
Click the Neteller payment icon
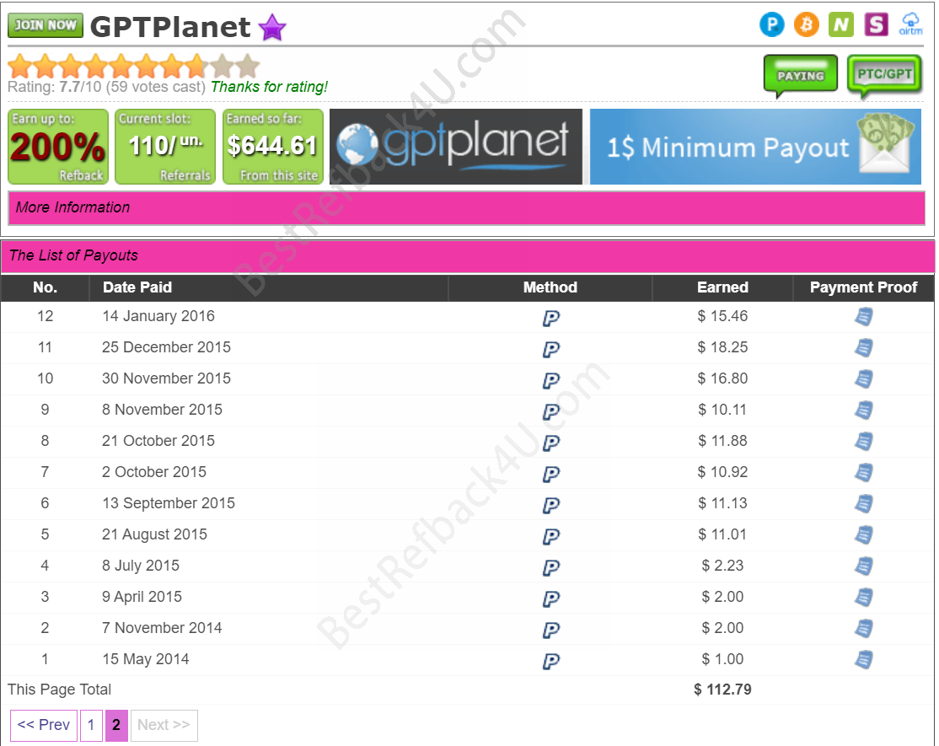841,24
